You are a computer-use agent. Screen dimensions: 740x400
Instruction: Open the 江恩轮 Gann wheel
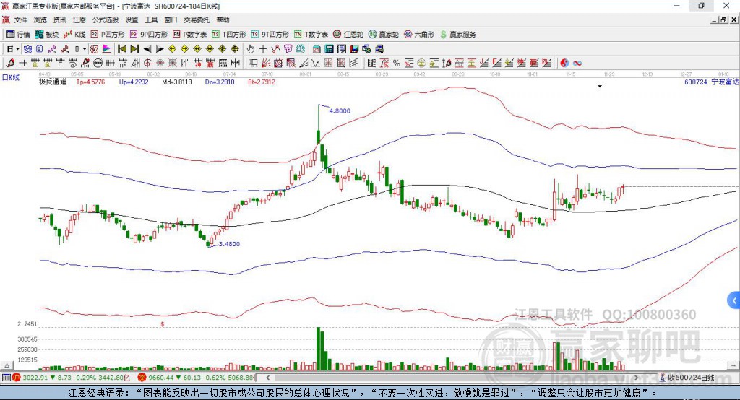(x=348, y=35)
